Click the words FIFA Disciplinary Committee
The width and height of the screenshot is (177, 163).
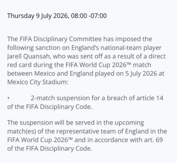click(x=60, y=39)
